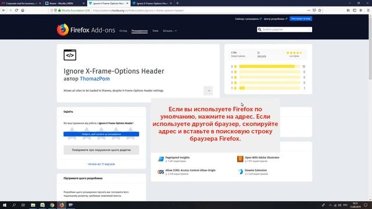Screen dimensions: 372x209
Task: Close the iframe Mozilla MDN tab
Action: [84, 3]
